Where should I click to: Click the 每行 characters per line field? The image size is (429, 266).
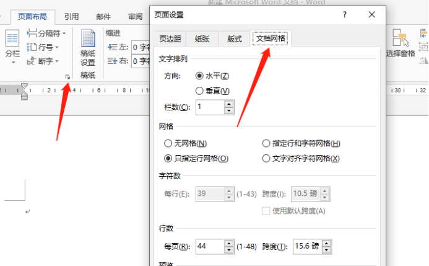click(x=210, y=194)
